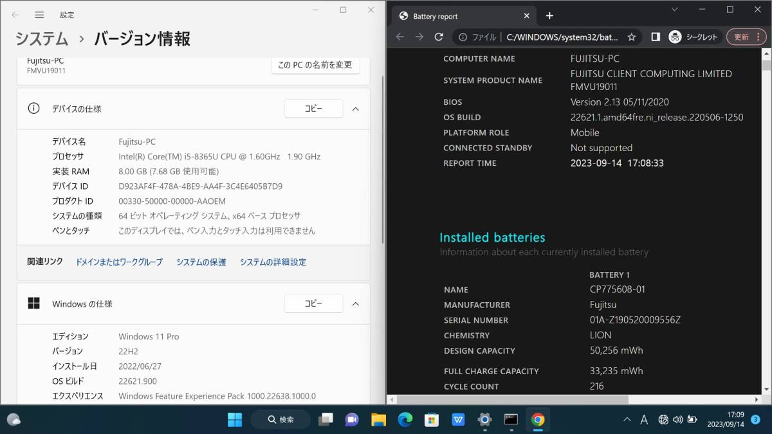This screenshot has width=772, height=434.
Task: Click the design capacity 50,256 mWh
Action: click(616, 350)
